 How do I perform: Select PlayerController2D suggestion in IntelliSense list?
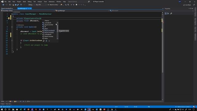pos(49,31)
